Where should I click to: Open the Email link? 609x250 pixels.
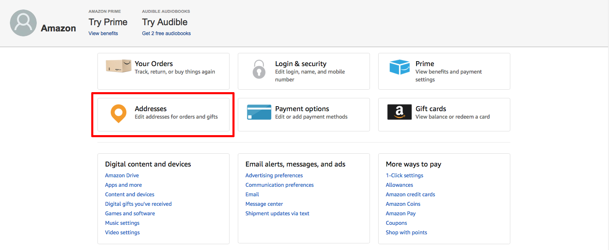coord(252,195)
